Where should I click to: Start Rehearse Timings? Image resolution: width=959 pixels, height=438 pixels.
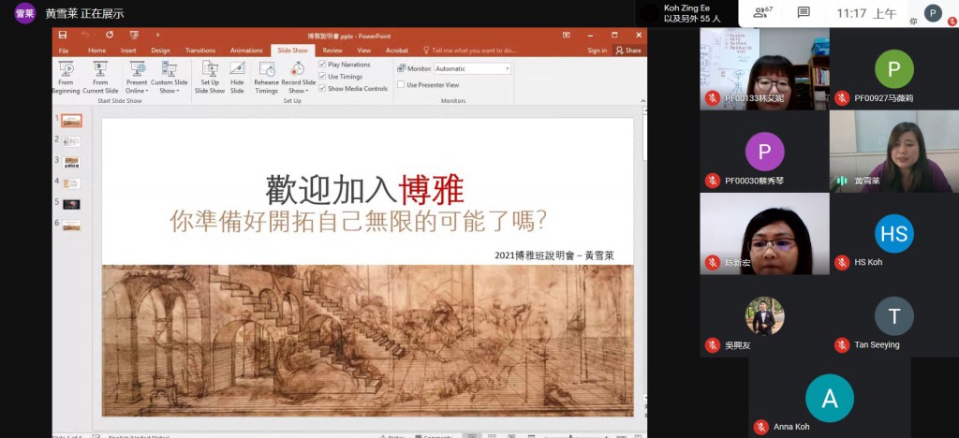coord(267,78)
